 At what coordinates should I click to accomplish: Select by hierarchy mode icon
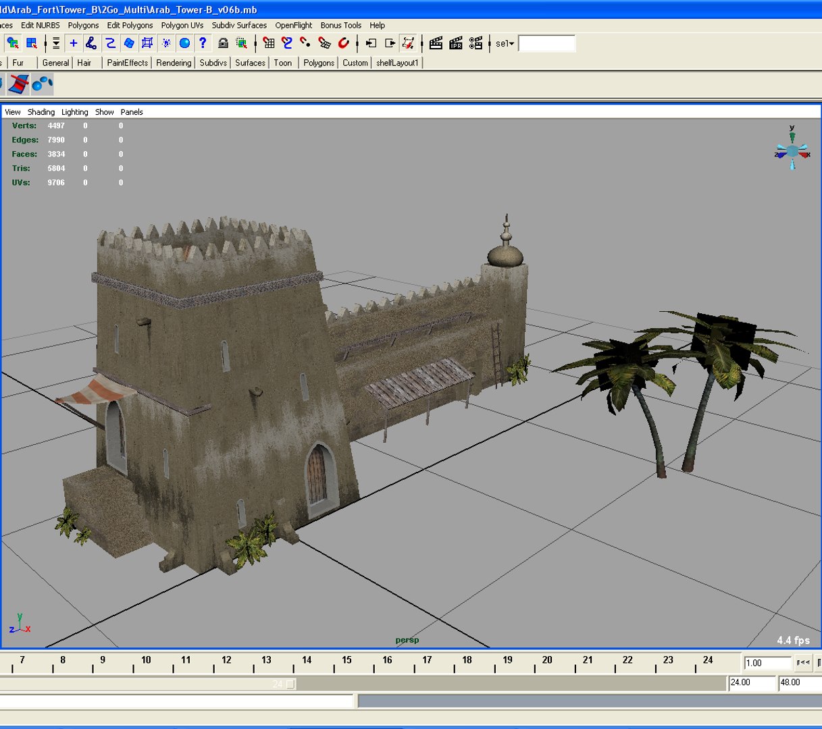click(x=13, y=43)
